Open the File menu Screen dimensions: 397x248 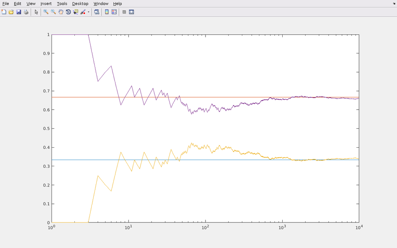5,3
